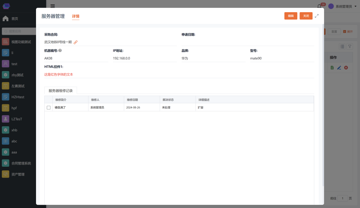360x208 pixels.
Task: Click the orange 编辑 button
Action: pyautogui.click(x=291, y=16)
